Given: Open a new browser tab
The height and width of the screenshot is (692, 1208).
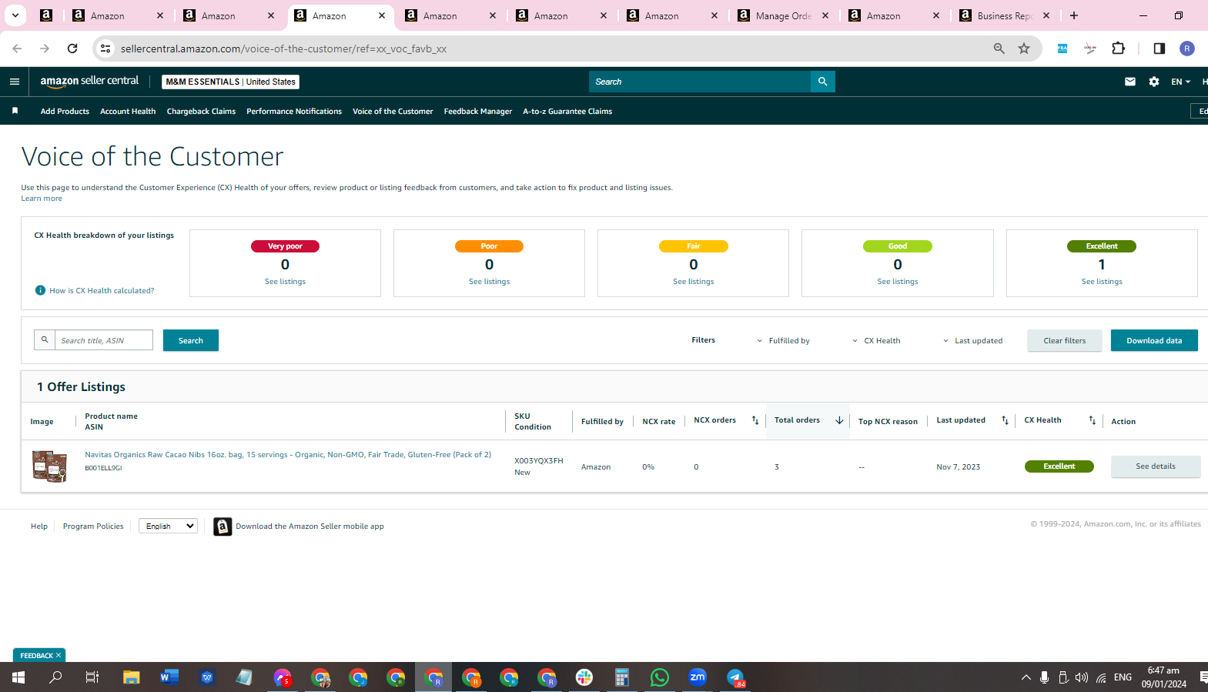Looking at the screenshot, I should [x=1074, y=15].
